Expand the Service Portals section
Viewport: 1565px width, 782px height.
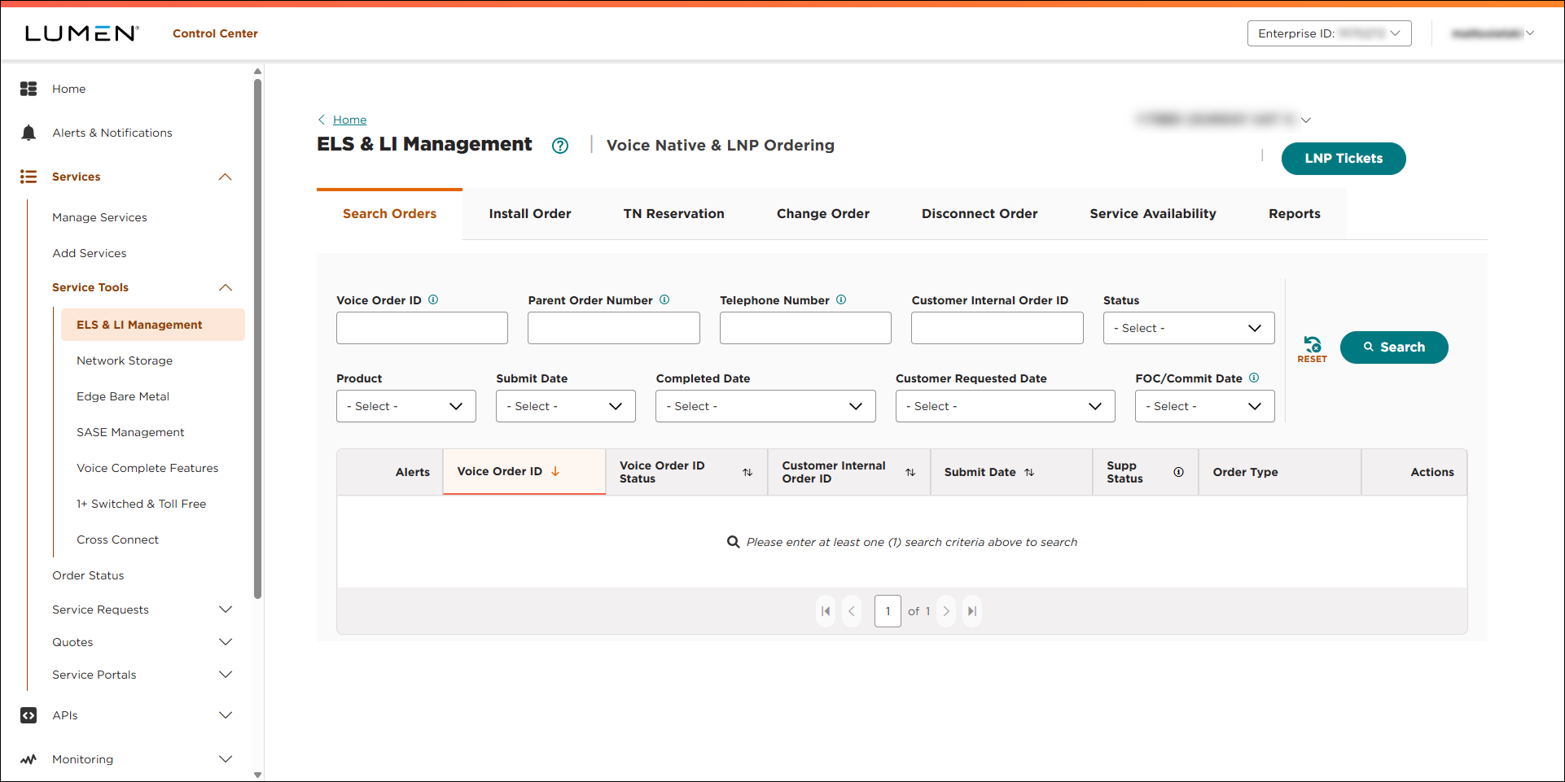[x=226, y=675]
